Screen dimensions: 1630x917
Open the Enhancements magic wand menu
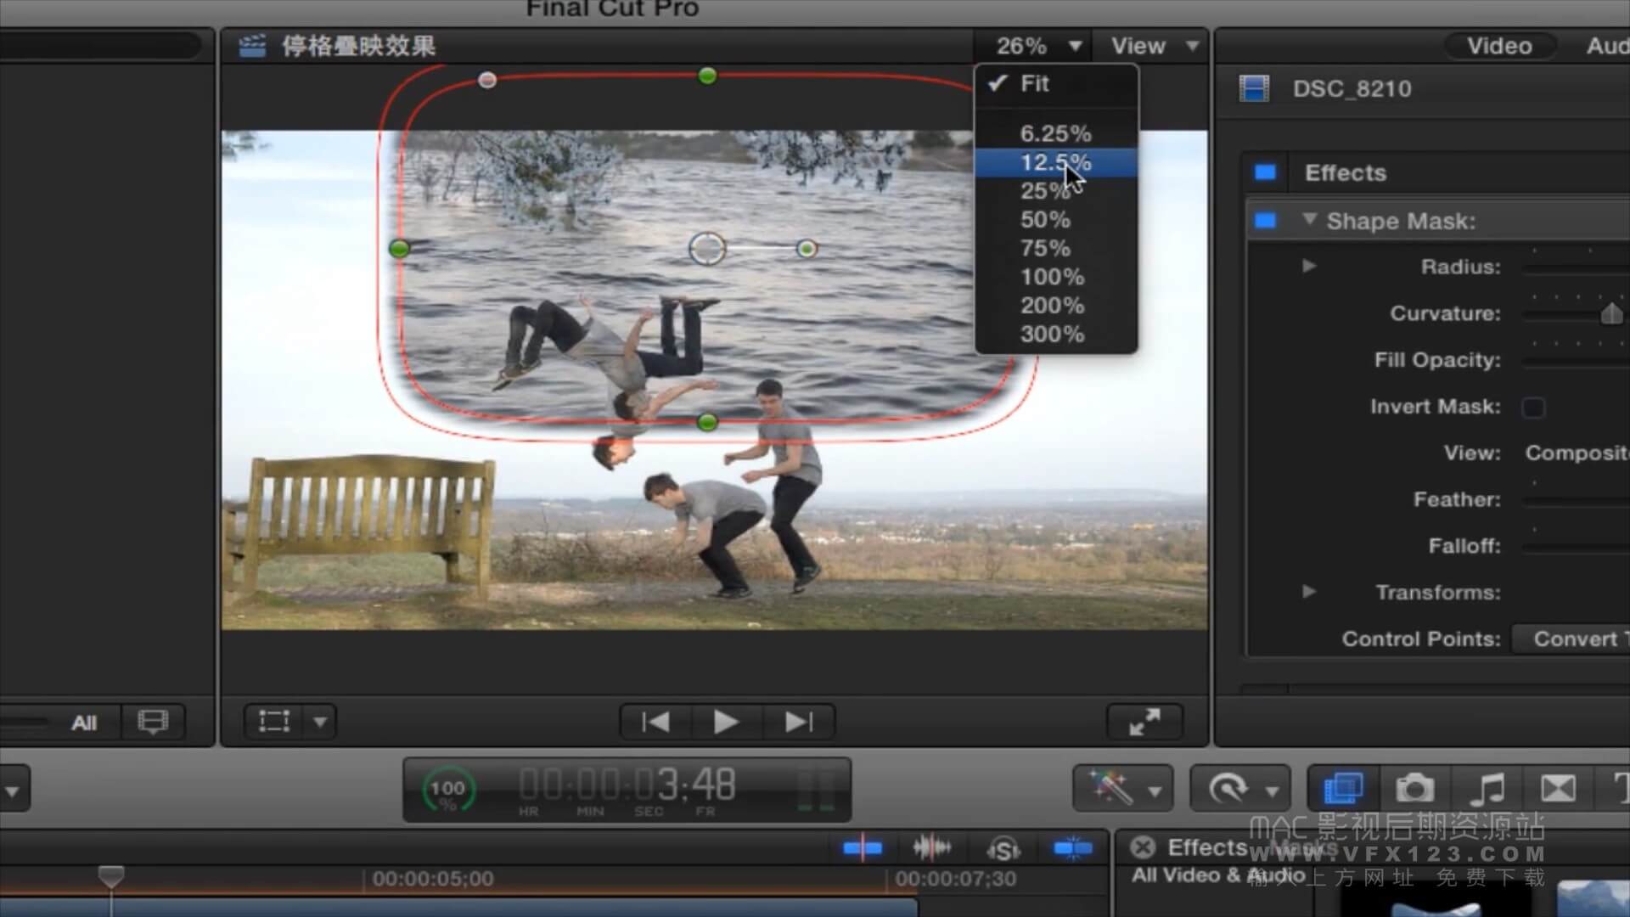1122,789
